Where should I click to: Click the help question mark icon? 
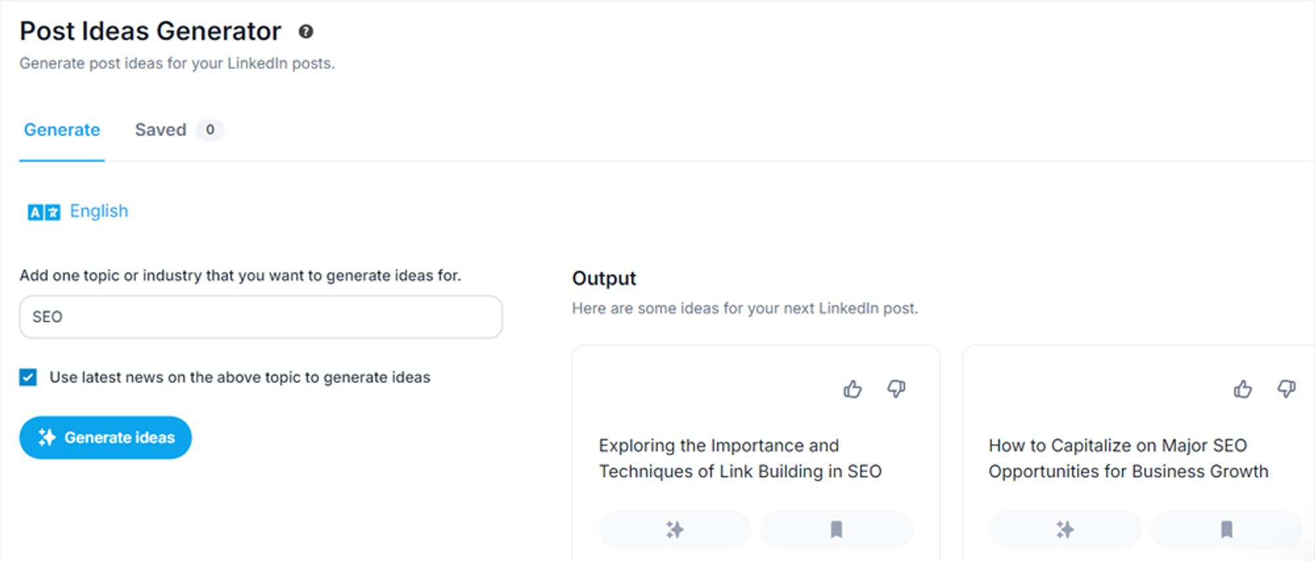click(306, 32)
